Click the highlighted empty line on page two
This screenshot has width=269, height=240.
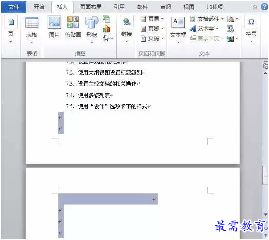pos(108,199)
